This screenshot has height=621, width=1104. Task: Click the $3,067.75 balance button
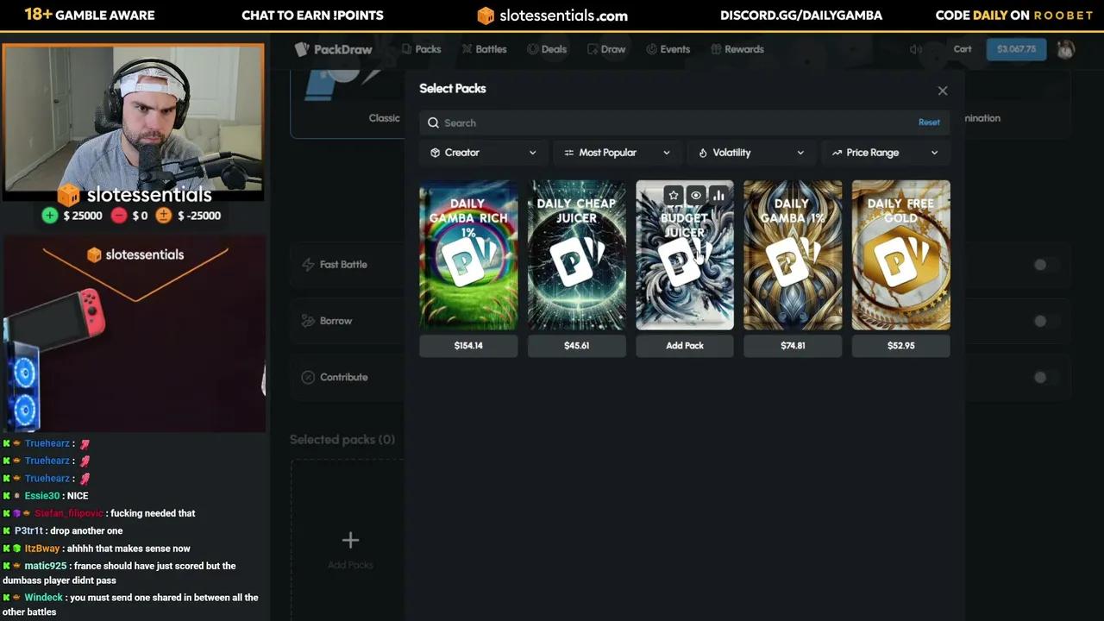[1016, 49]
